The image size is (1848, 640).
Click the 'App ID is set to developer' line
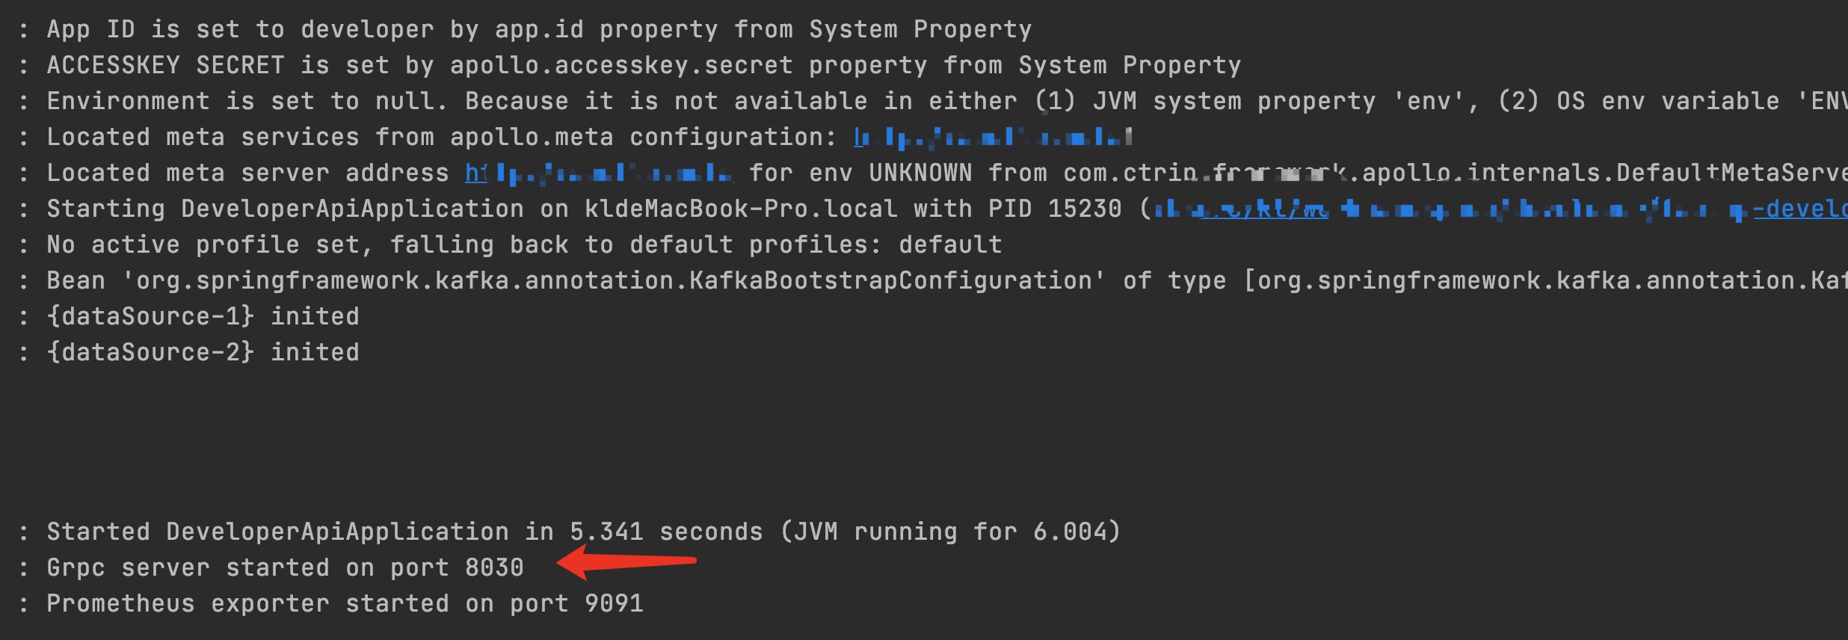coord(539,29)
